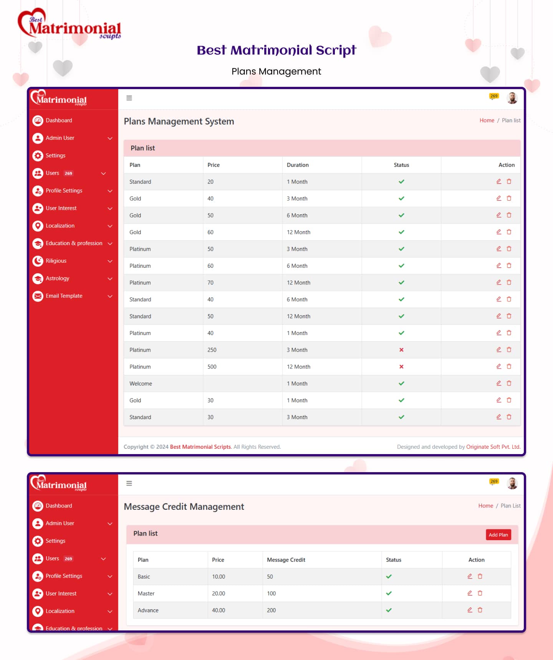The width and height of the screenshot is (553, 660).
Task: Toggle red X status of Platinum 250 plan
Action: click(401, 350)
